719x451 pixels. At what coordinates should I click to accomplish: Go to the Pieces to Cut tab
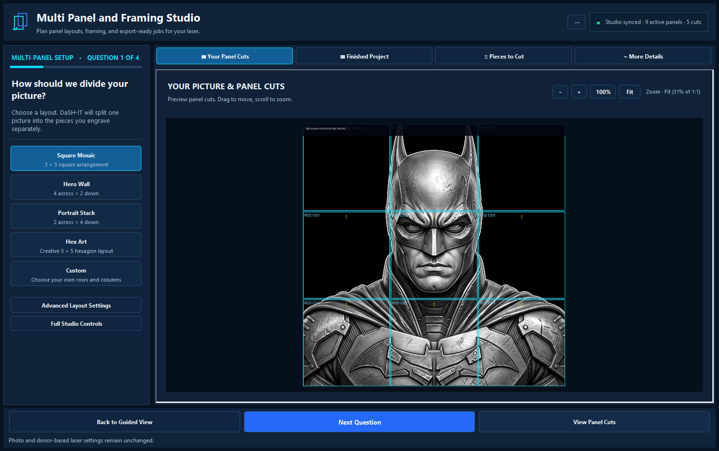tap(503, 56)
